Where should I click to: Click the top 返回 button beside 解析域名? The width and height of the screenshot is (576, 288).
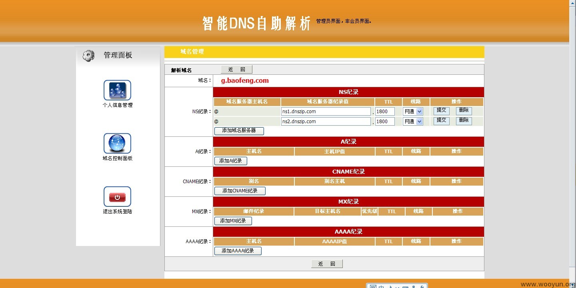(236, 70)
